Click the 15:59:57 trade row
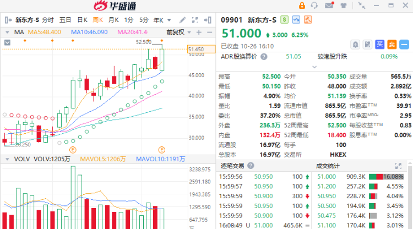 point(264,187)
